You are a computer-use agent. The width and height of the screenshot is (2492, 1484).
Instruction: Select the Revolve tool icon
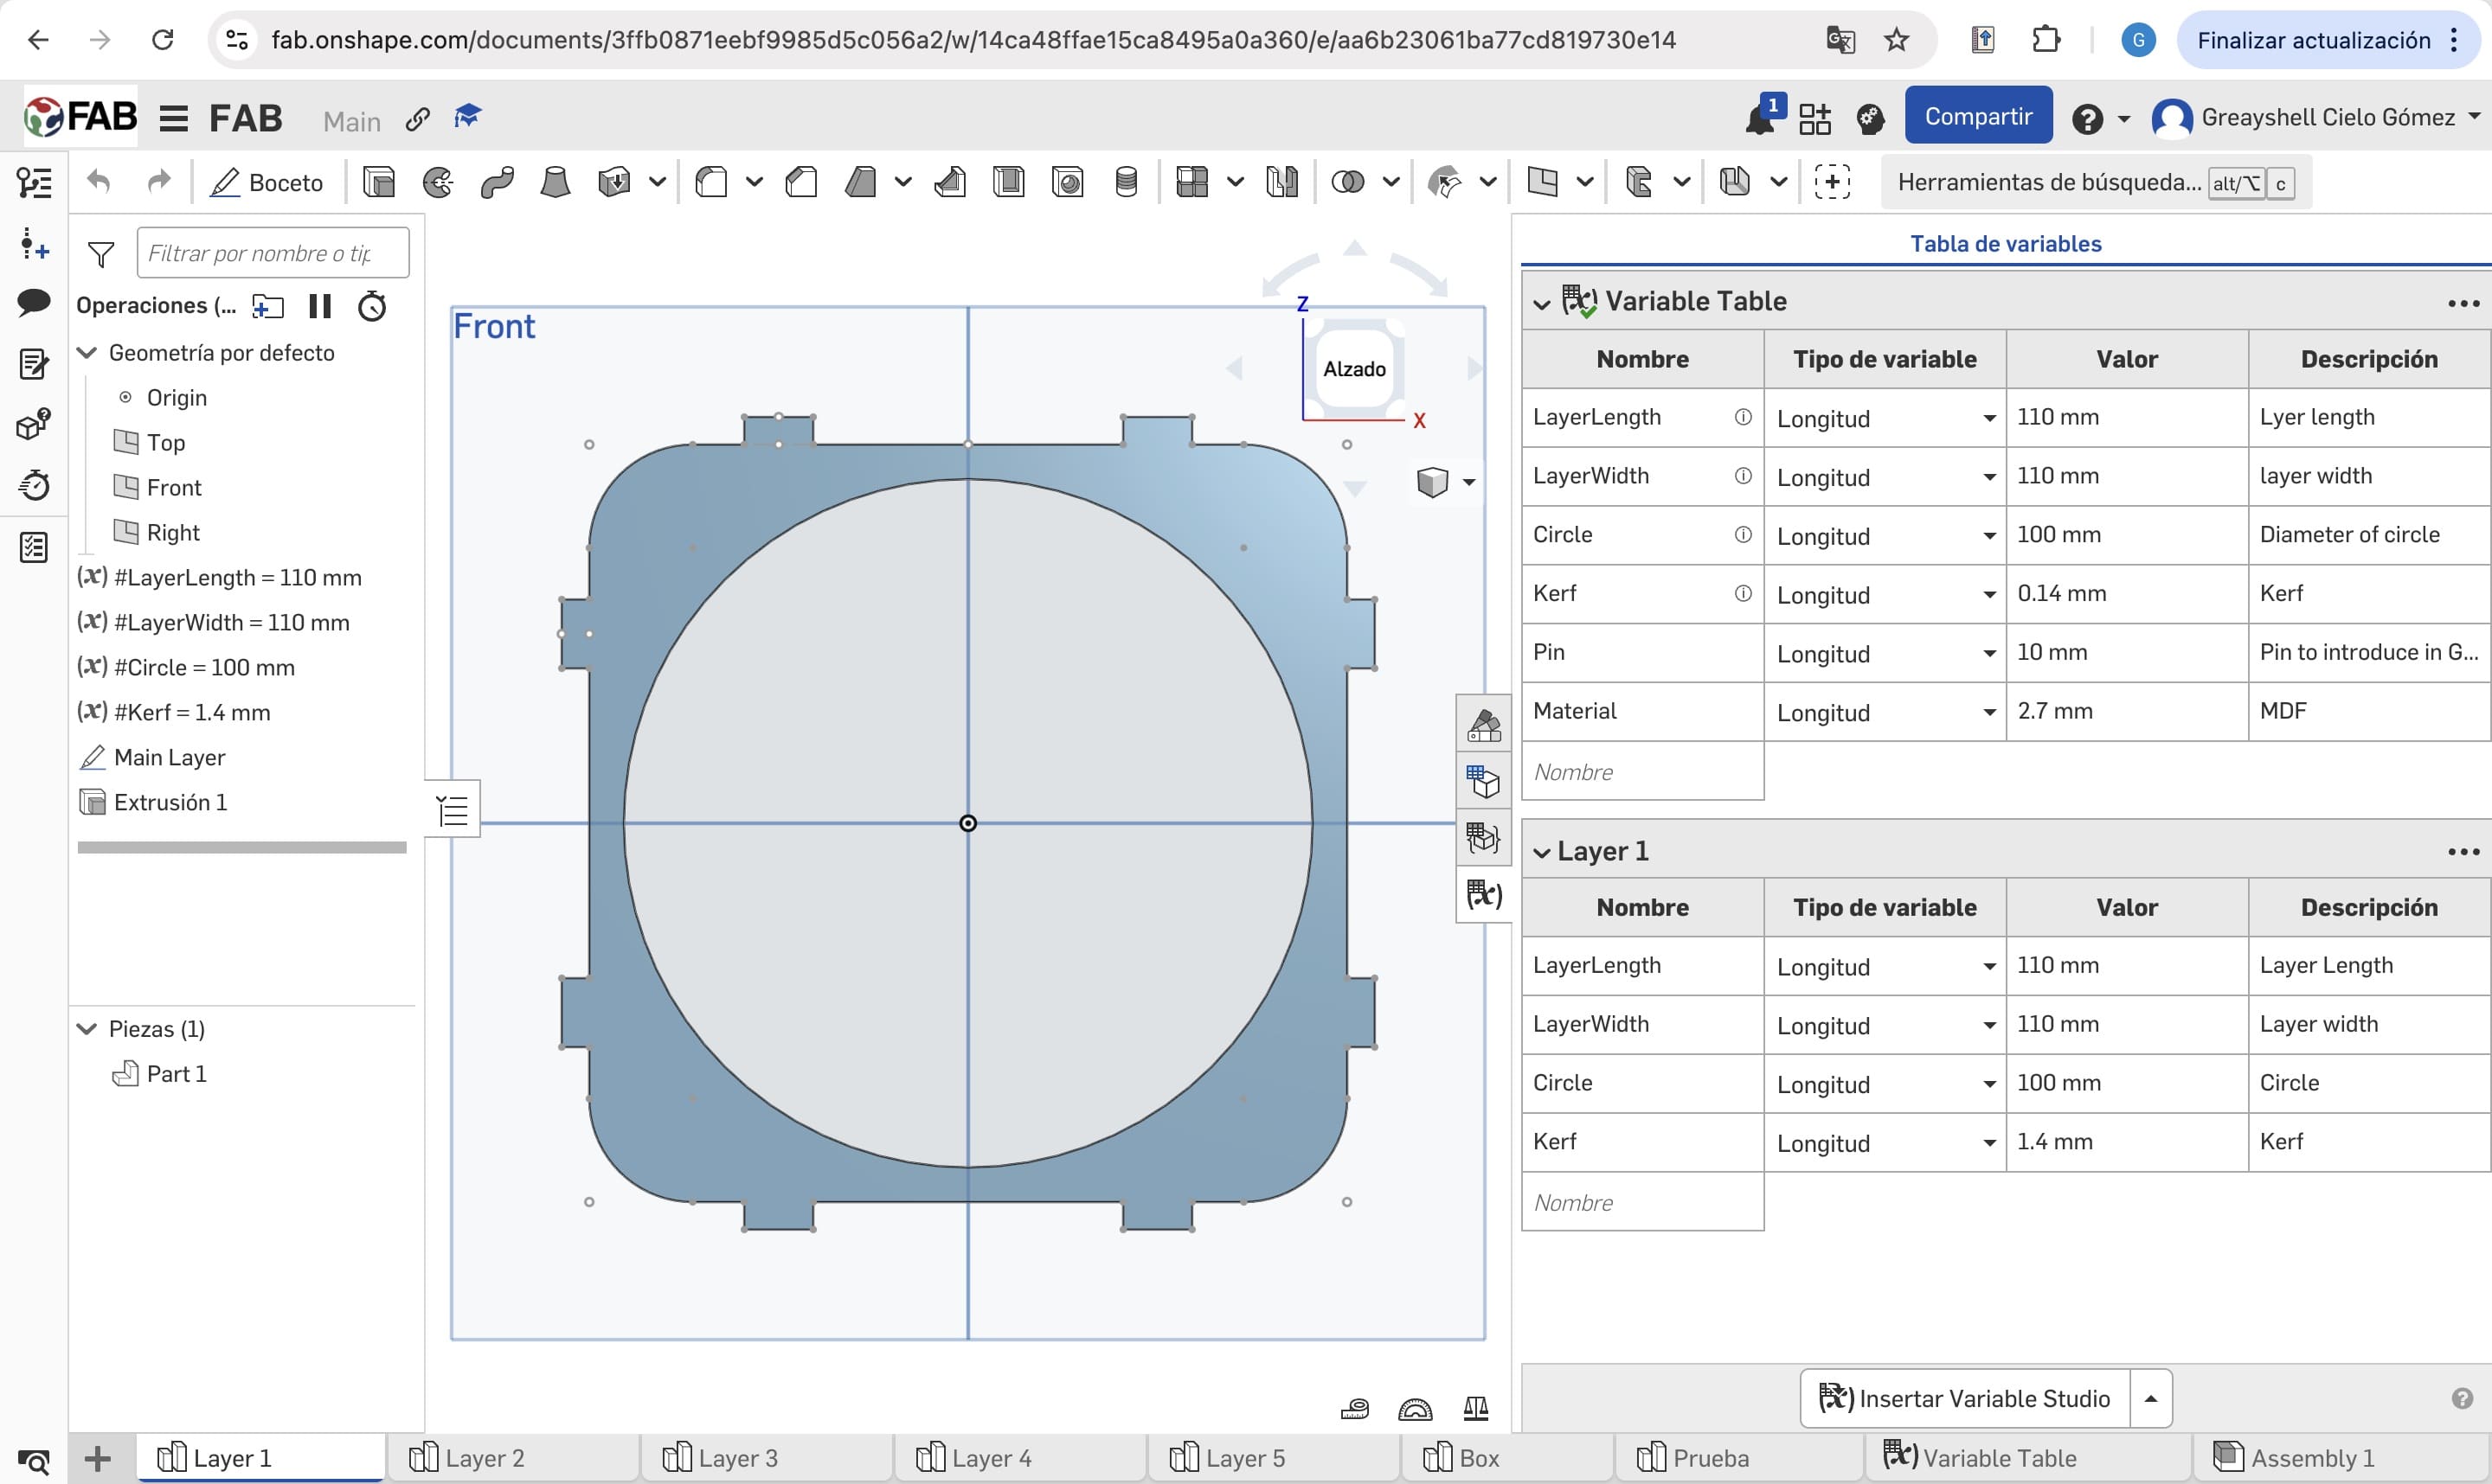point(437,182)
